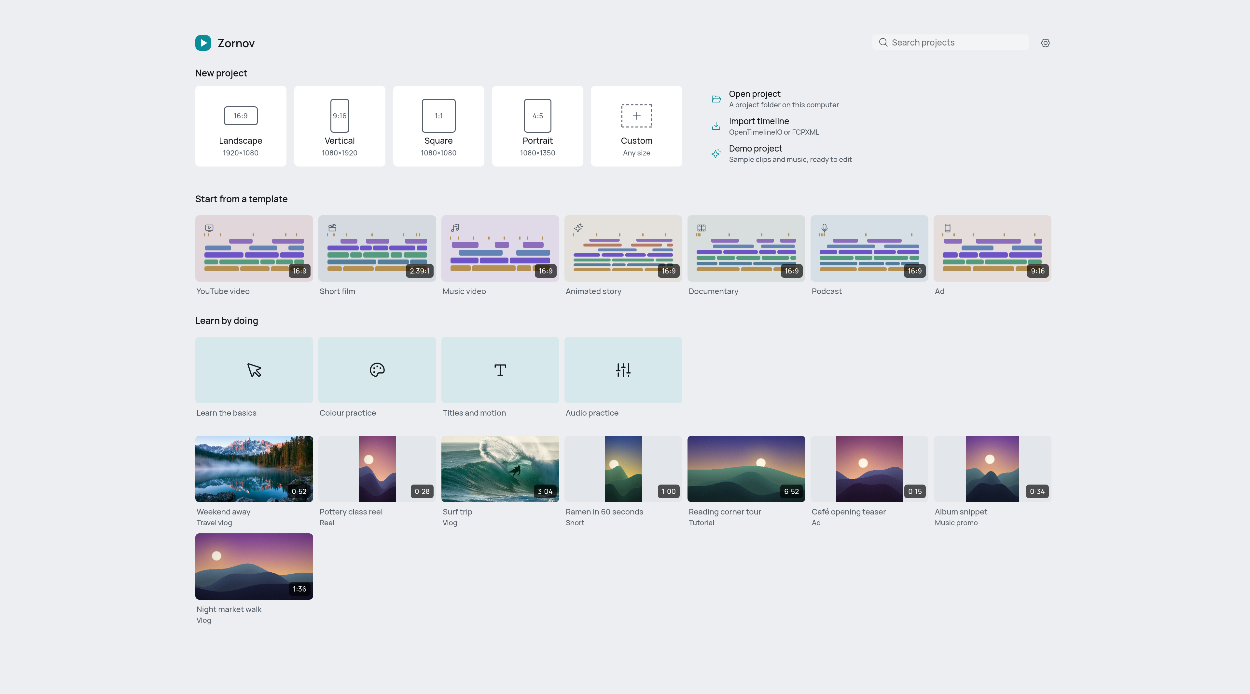The width and height of the screenshot is (1250, 694).
Task: Click the film grid icon on Documentary template
Action: tap(701, 228)
